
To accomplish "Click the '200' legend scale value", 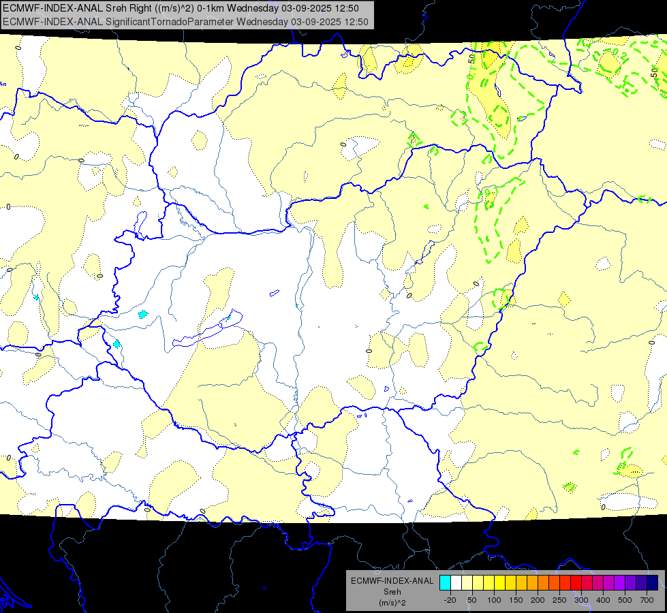I will pyautogui.click(x=538, y=600).
